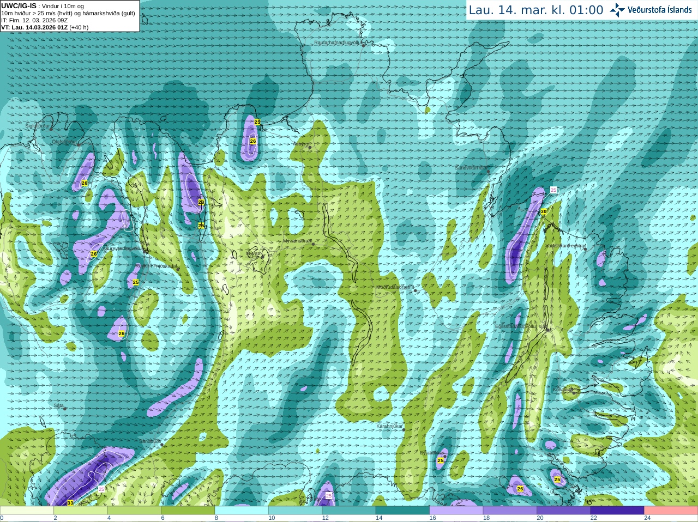Image resolution: width=698 pixels, height=522 pixels.
Task: Click the 4–6 m/s green scale swatch
Action: 134,511
